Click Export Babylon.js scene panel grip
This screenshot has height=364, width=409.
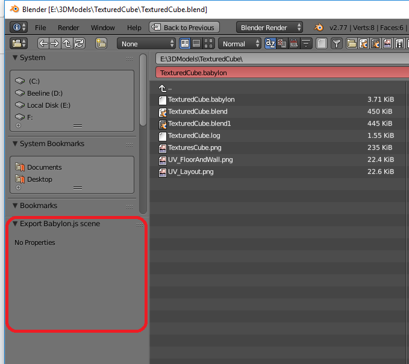140,224
